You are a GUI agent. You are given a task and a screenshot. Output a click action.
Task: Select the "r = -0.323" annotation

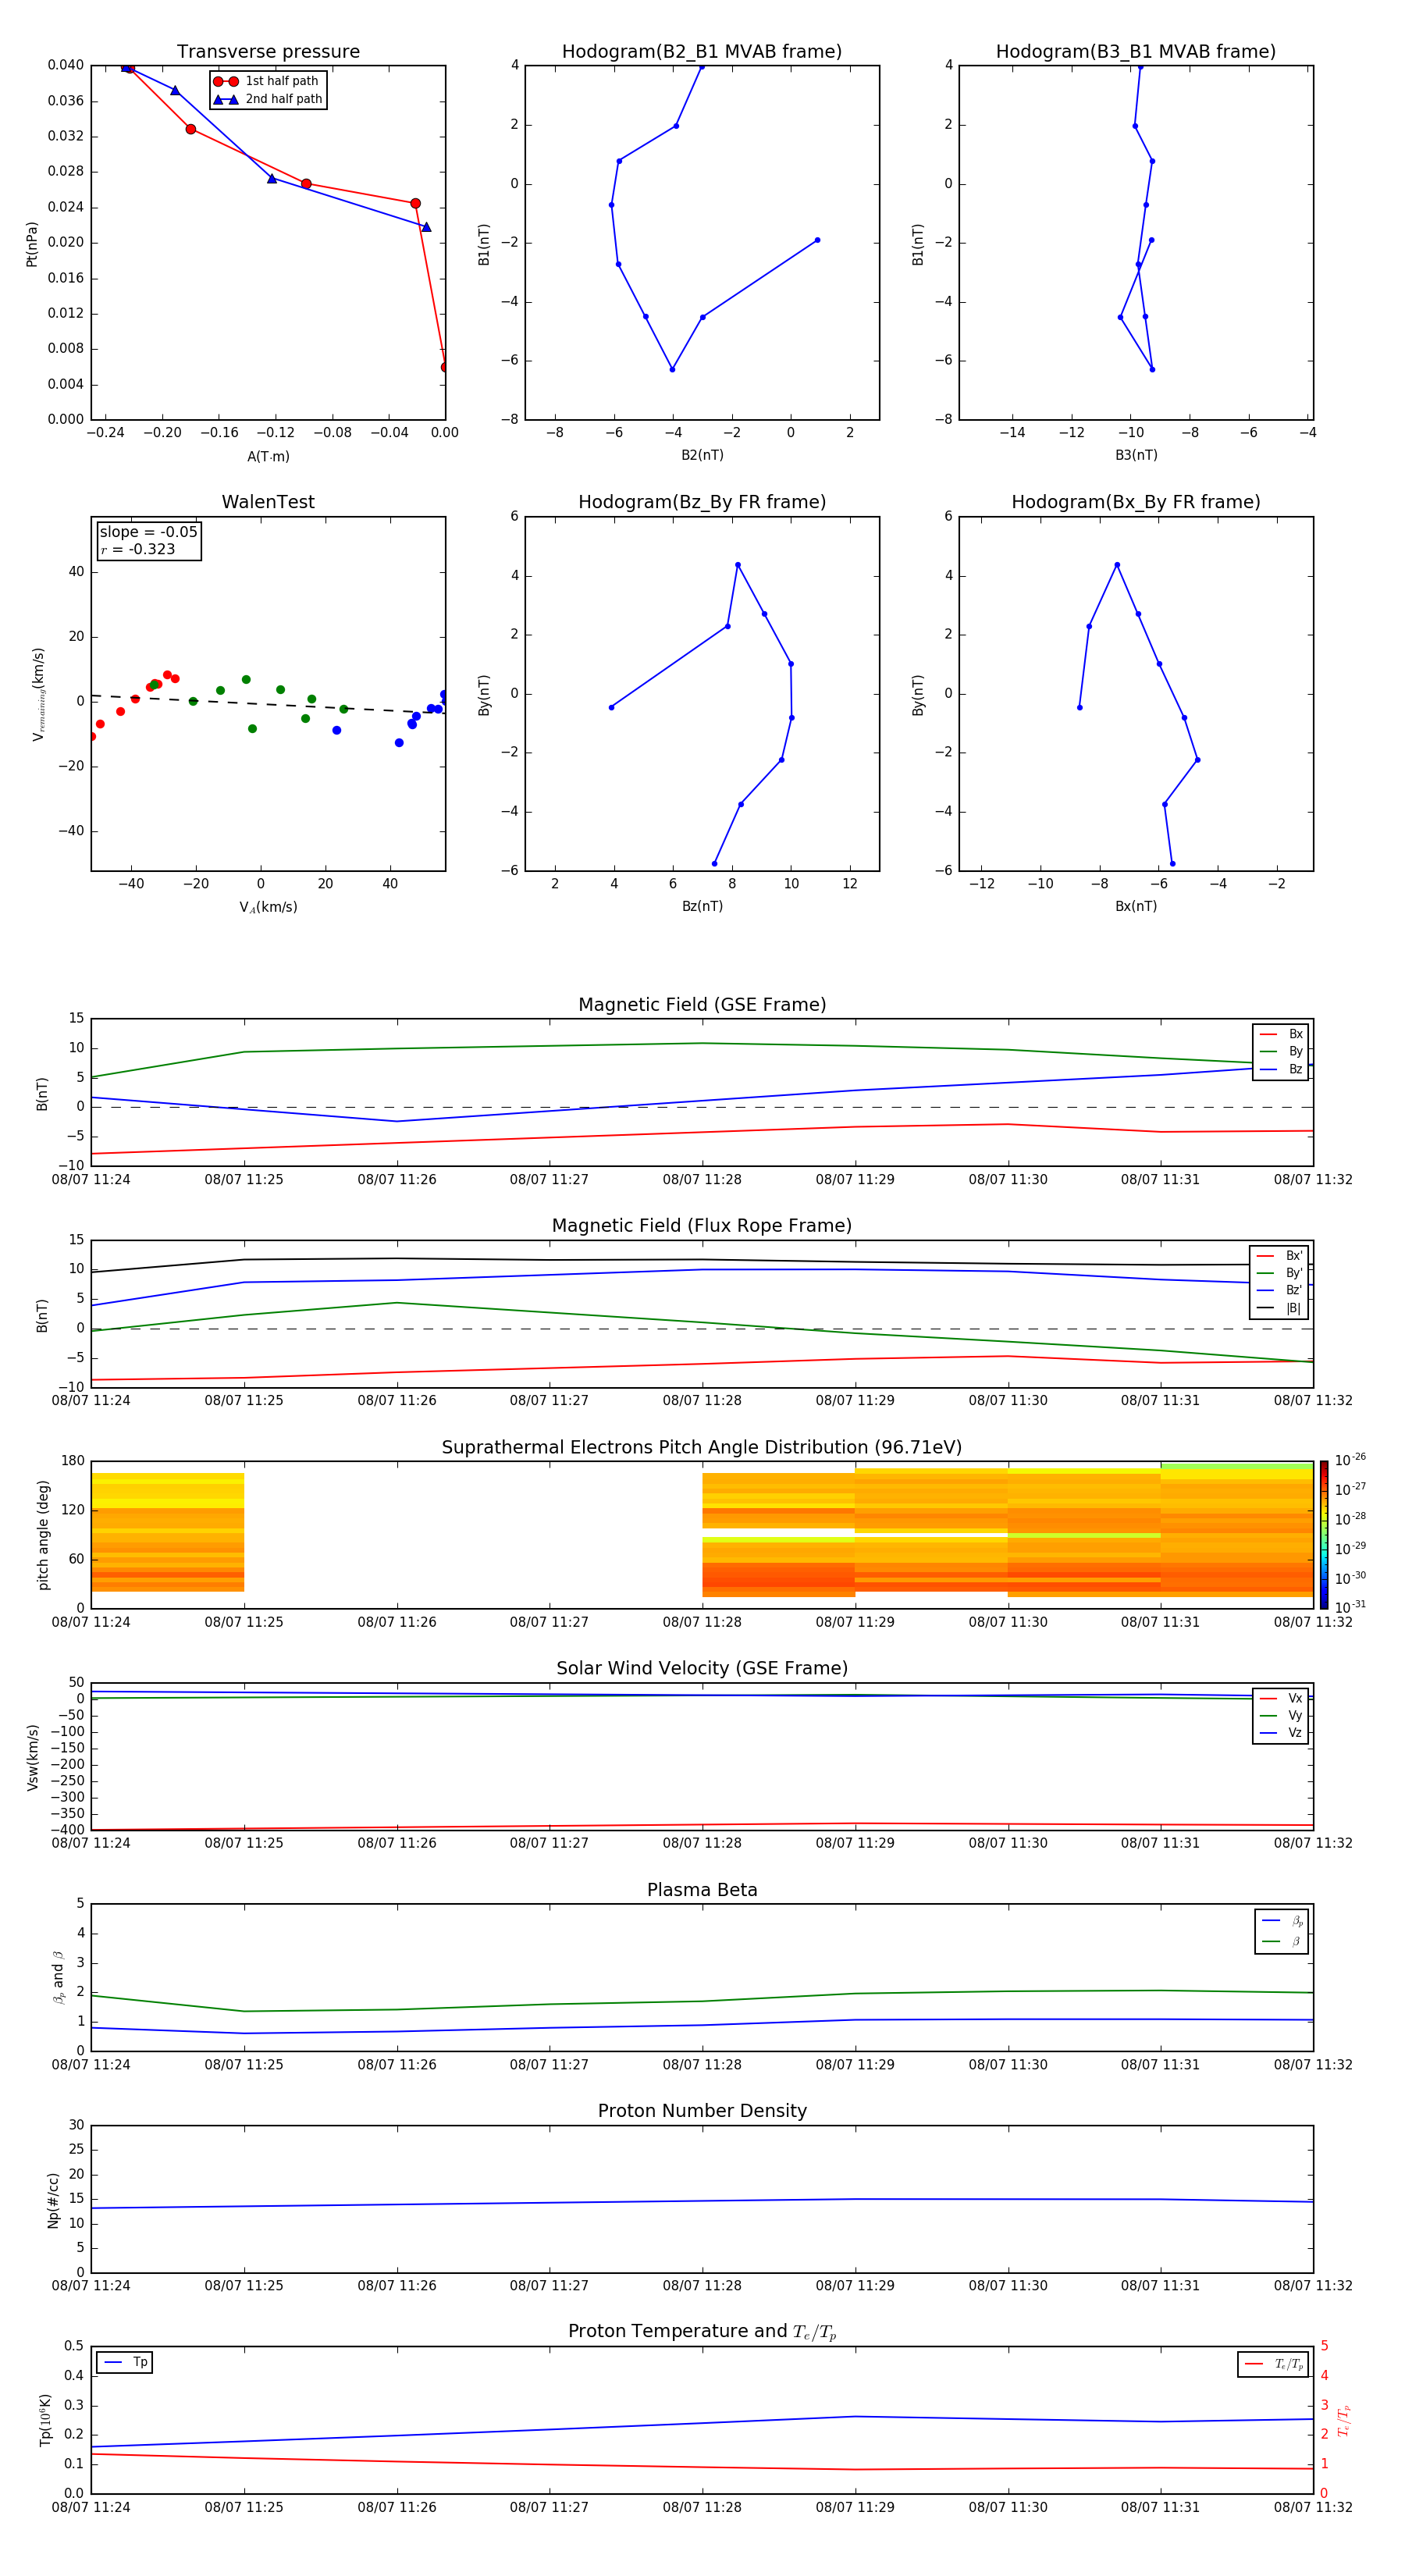point(138,549)
